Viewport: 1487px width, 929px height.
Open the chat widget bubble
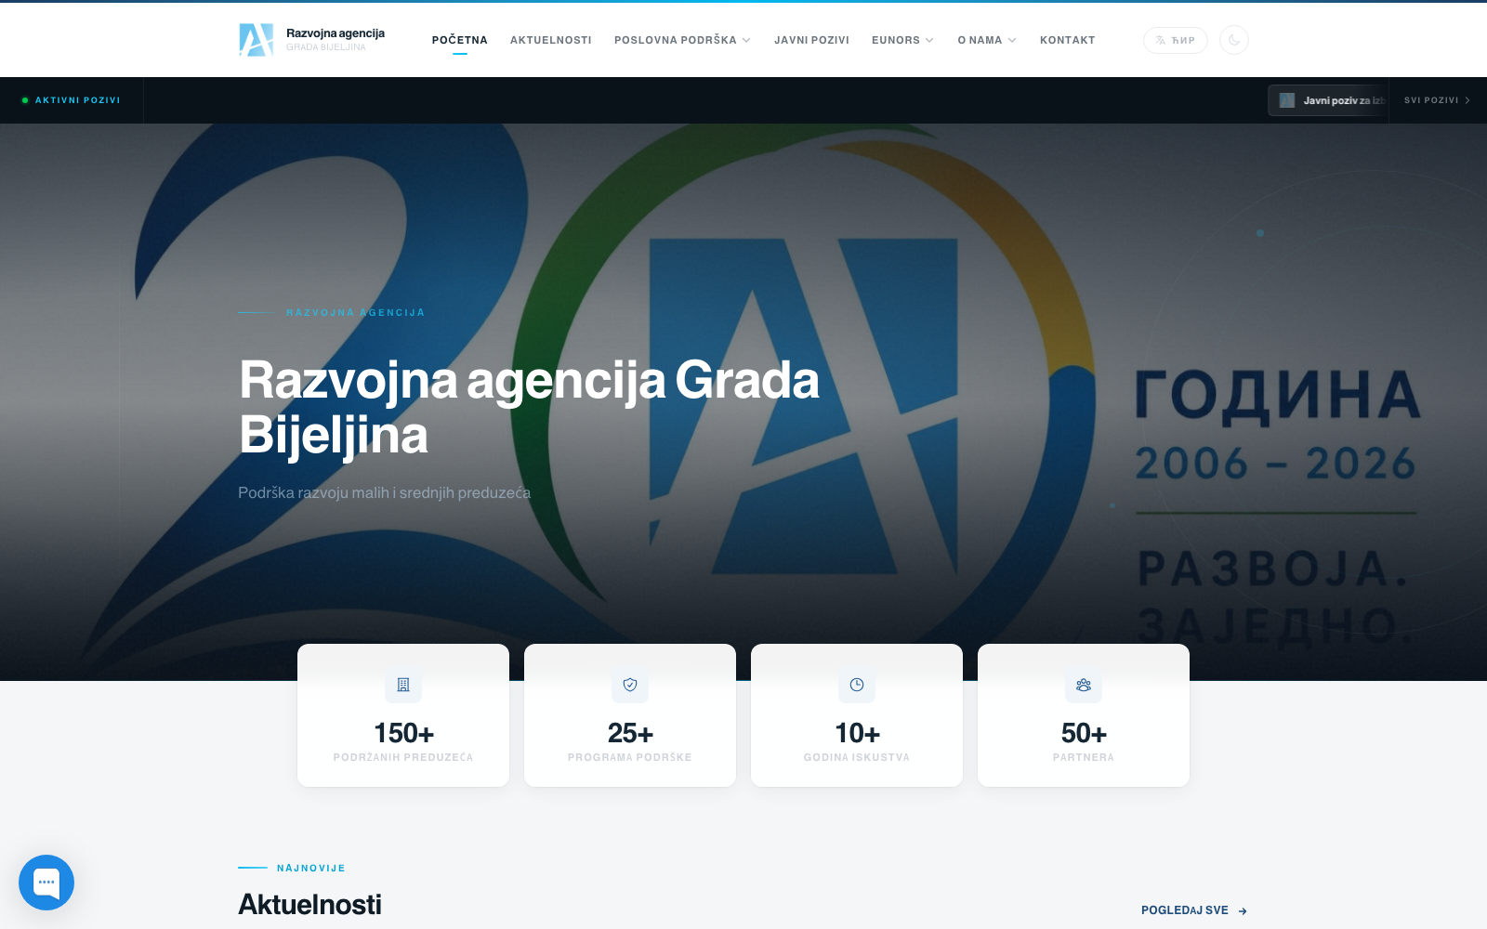coord(46,883)
